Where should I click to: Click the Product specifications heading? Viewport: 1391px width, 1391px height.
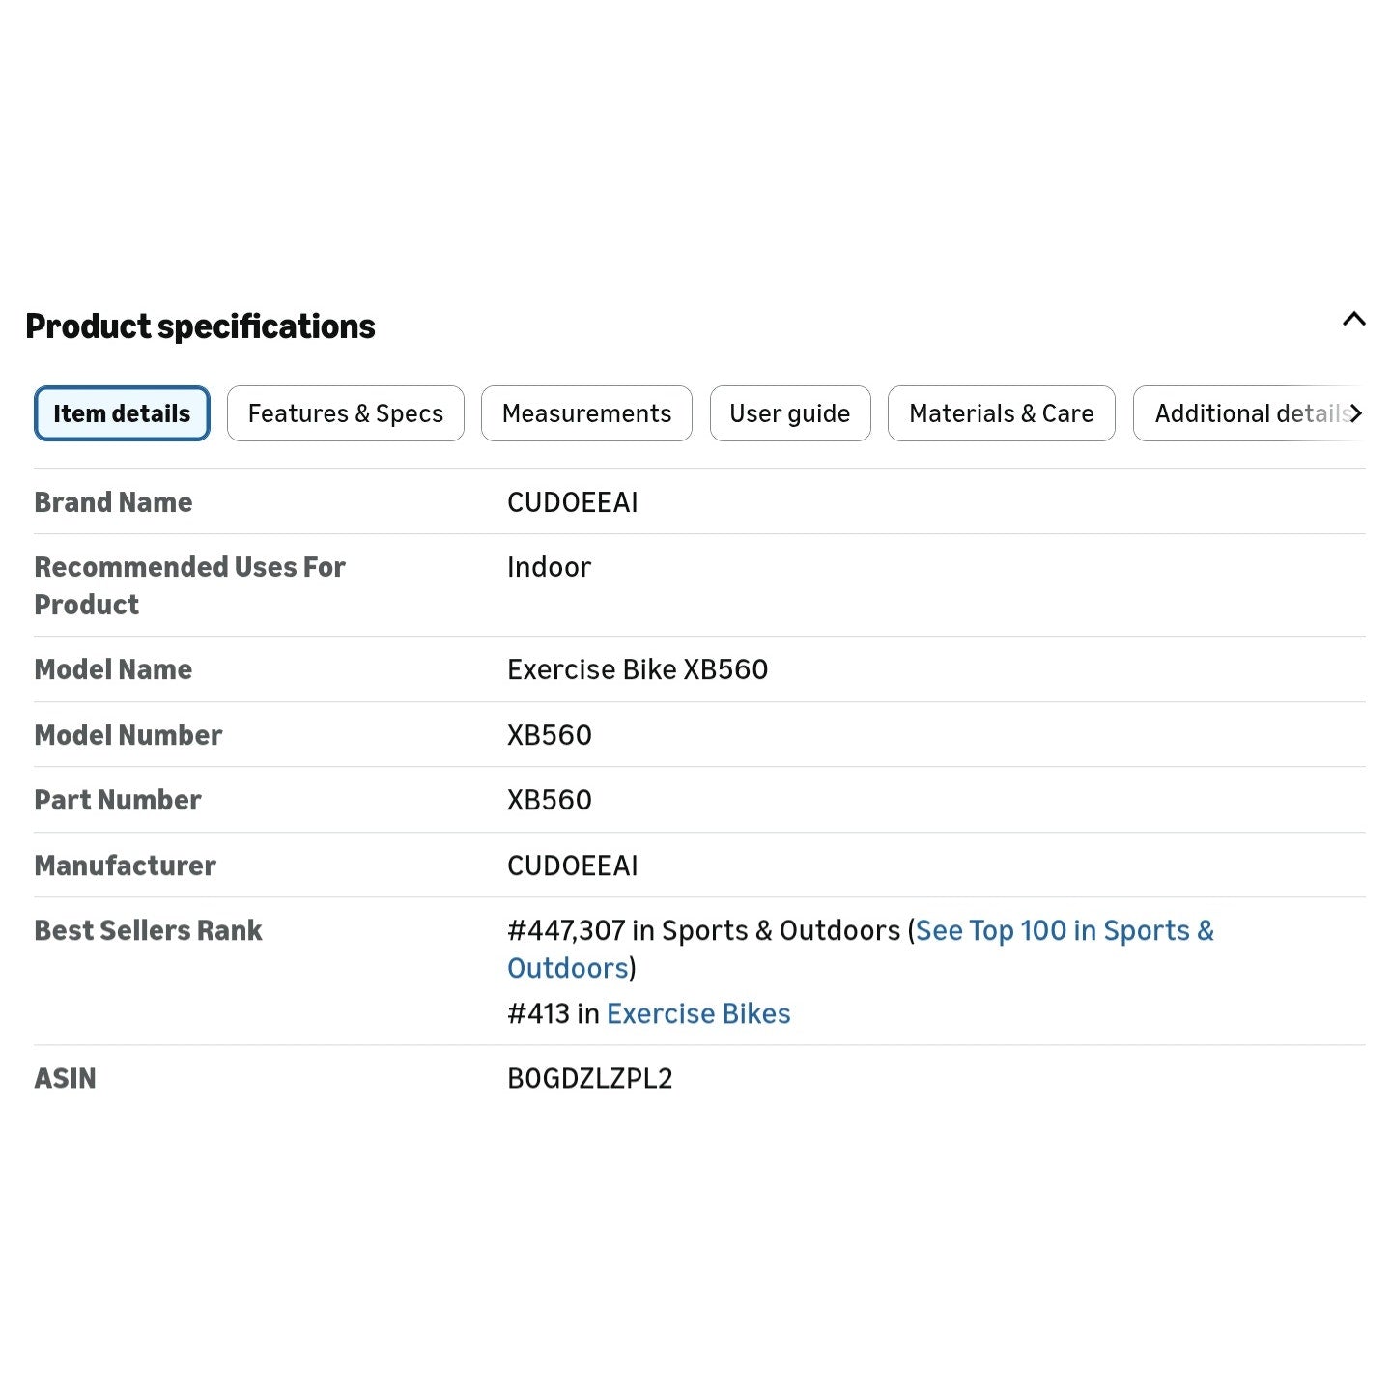[200, 326]
